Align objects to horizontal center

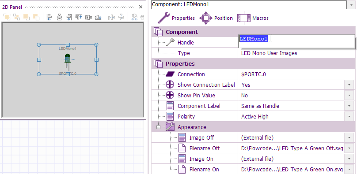click(59, 17)
